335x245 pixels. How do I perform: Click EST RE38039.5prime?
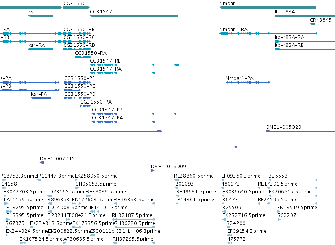(106, 192)
